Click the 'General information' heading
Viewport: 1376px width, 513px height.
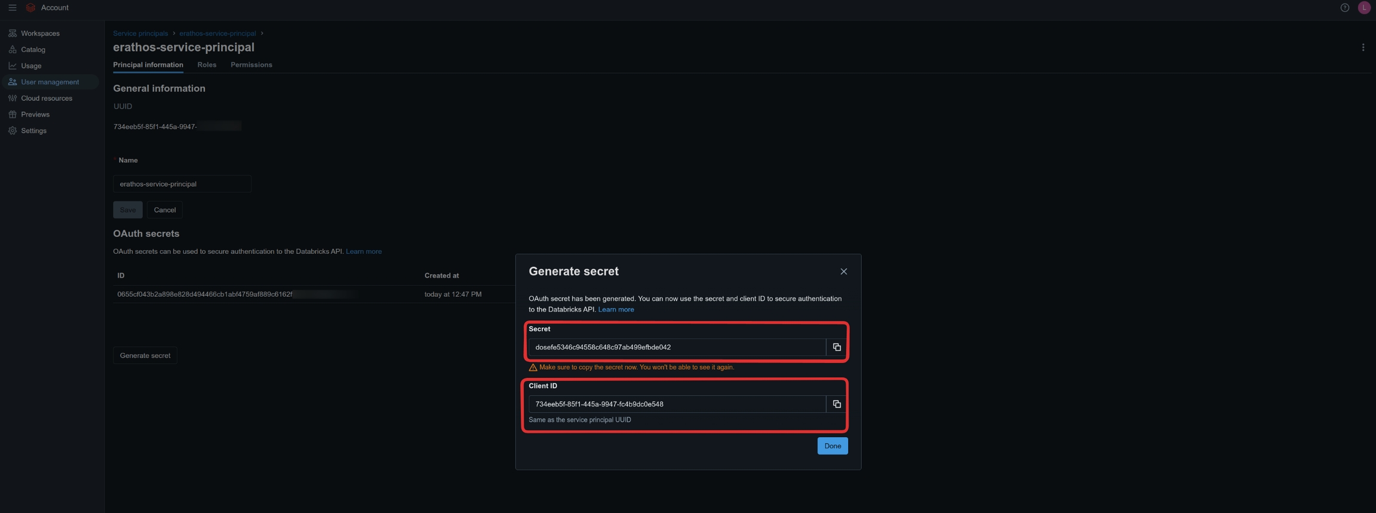159,88
